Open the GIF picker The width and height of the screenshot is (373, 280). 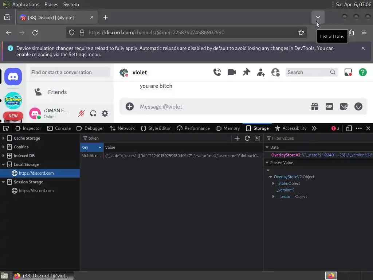click(329, 106)
